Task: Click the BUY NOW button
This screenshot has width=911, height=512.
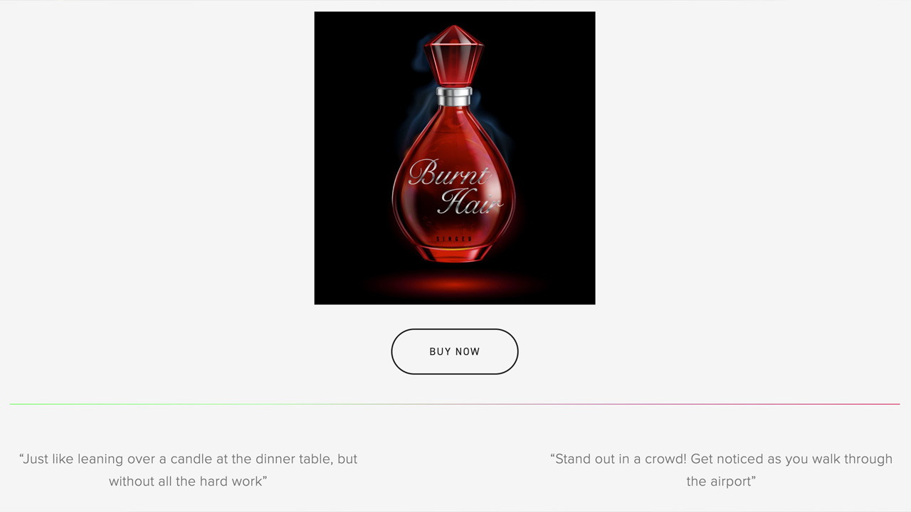Action: [455, 351]
